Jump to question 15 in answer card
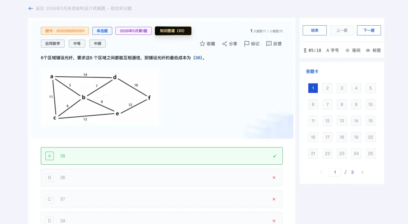 (x=371, y=121)
